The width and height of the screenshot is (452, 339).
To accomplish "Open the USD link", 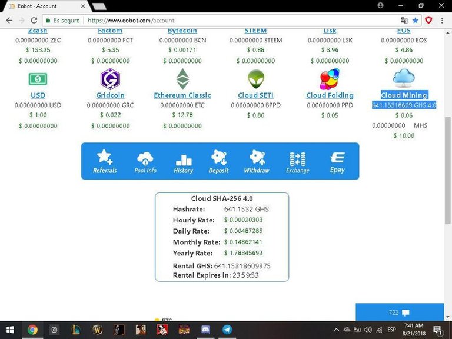I will [x=38, y=95].
